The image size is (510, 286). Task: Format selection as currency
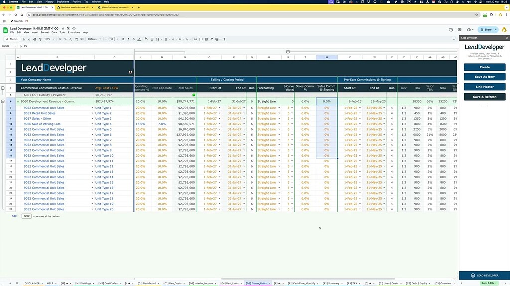click(x=60, y=39)
